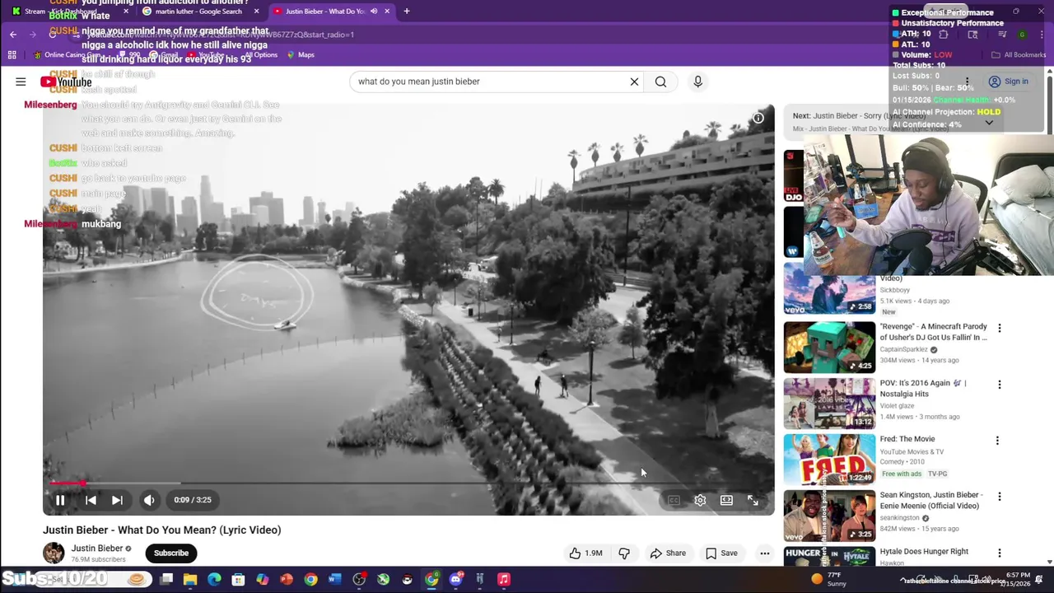
Task: Enter full screen mode
Action: coord(753,500)
